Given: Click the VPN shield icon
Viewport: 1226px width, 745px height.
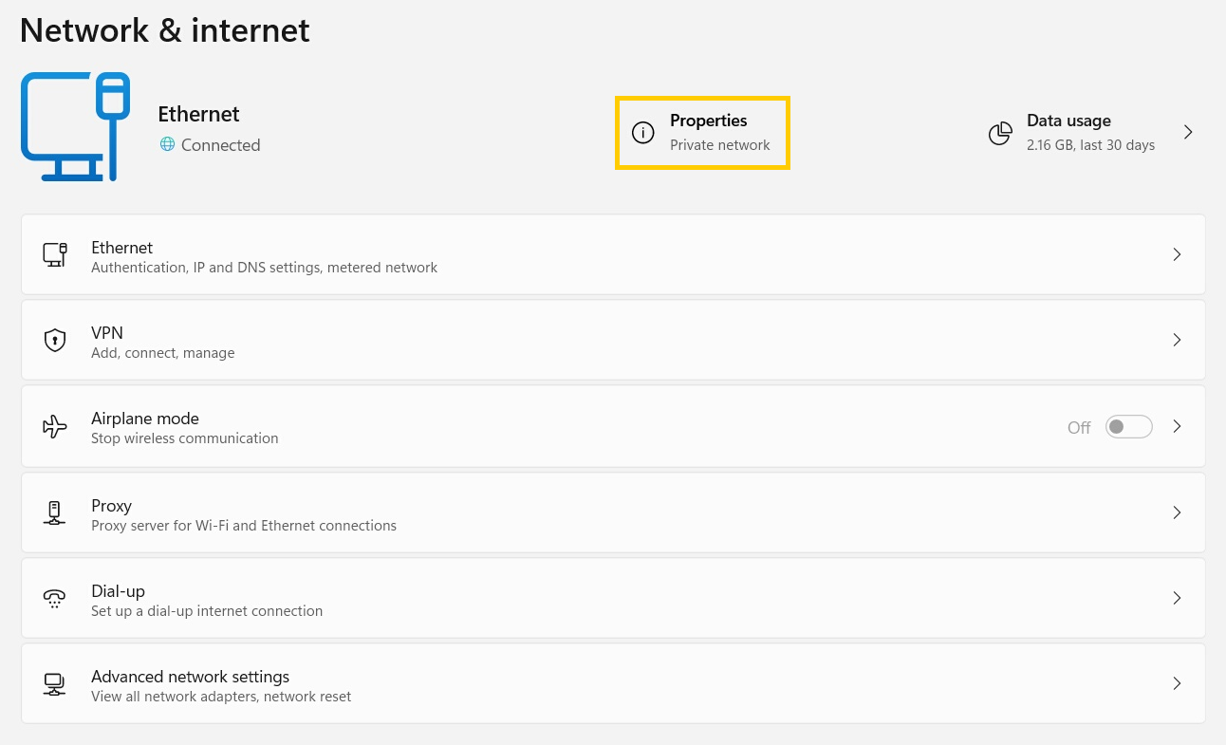Looking at the screenshot, I should point(55,340).
